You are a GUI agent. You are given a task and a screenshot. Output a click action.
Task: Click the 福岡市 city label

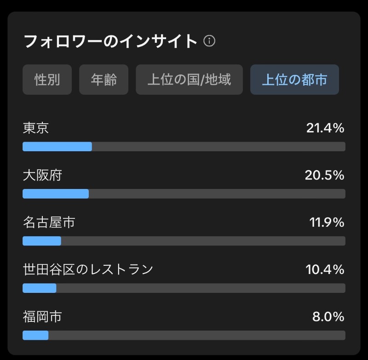(x=42, y=317)
